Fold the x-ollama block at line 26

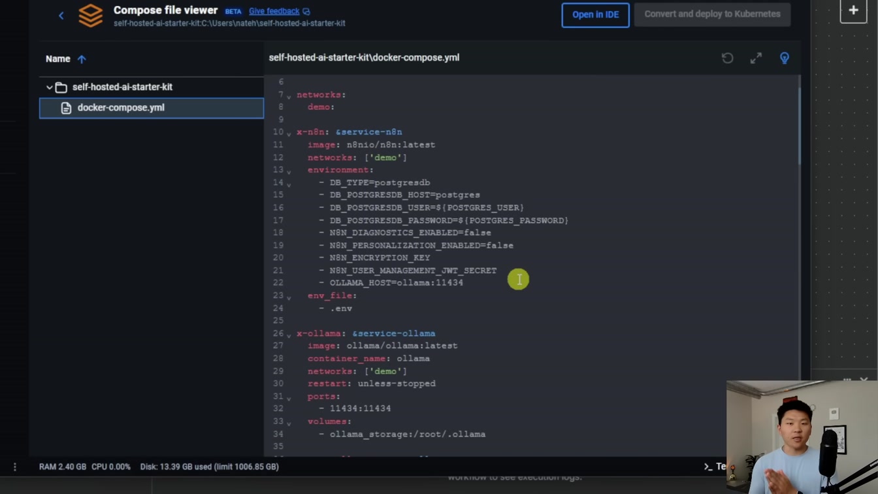tap(289, 335)
